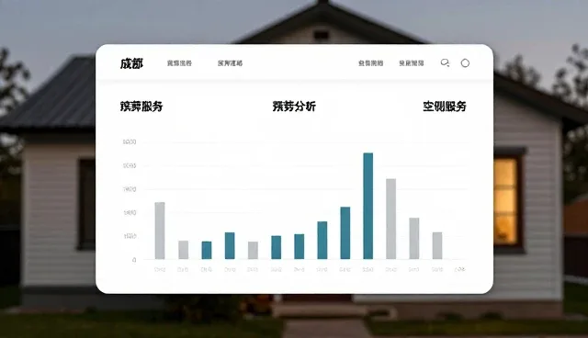This screenshot has height=338, width=588.
Task: Select the left section heading ending in 服务
Action: 141,107
